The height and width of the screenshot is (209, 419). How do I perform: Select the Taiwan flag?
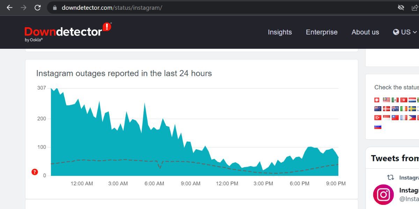(395, 118)
